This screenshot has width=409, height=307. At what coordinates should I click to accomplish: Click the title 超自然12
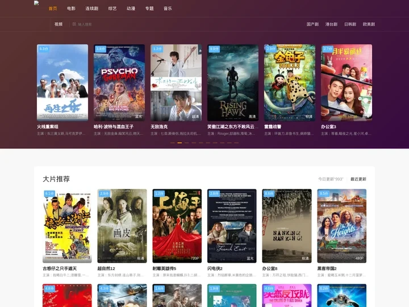click(106, 268)
